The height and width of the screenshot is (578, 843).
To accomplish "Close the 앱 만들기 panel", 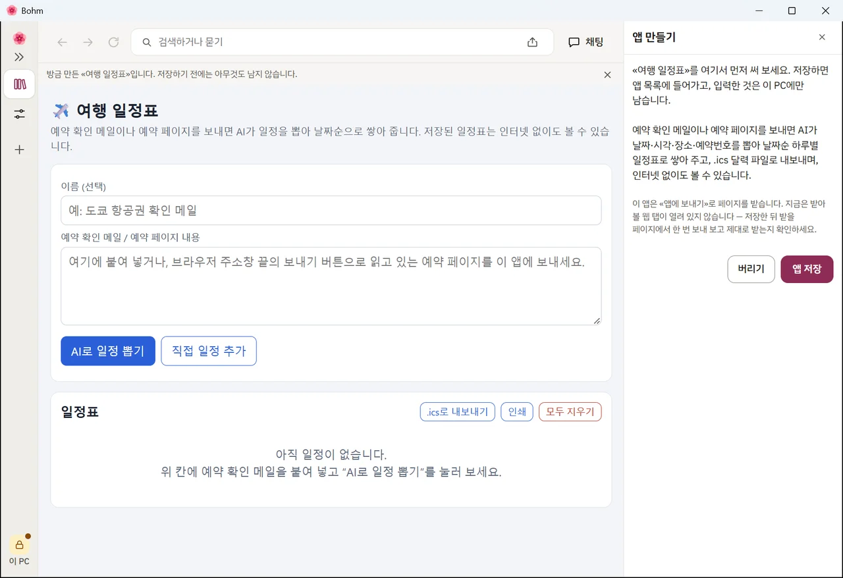I will point(822,38).
